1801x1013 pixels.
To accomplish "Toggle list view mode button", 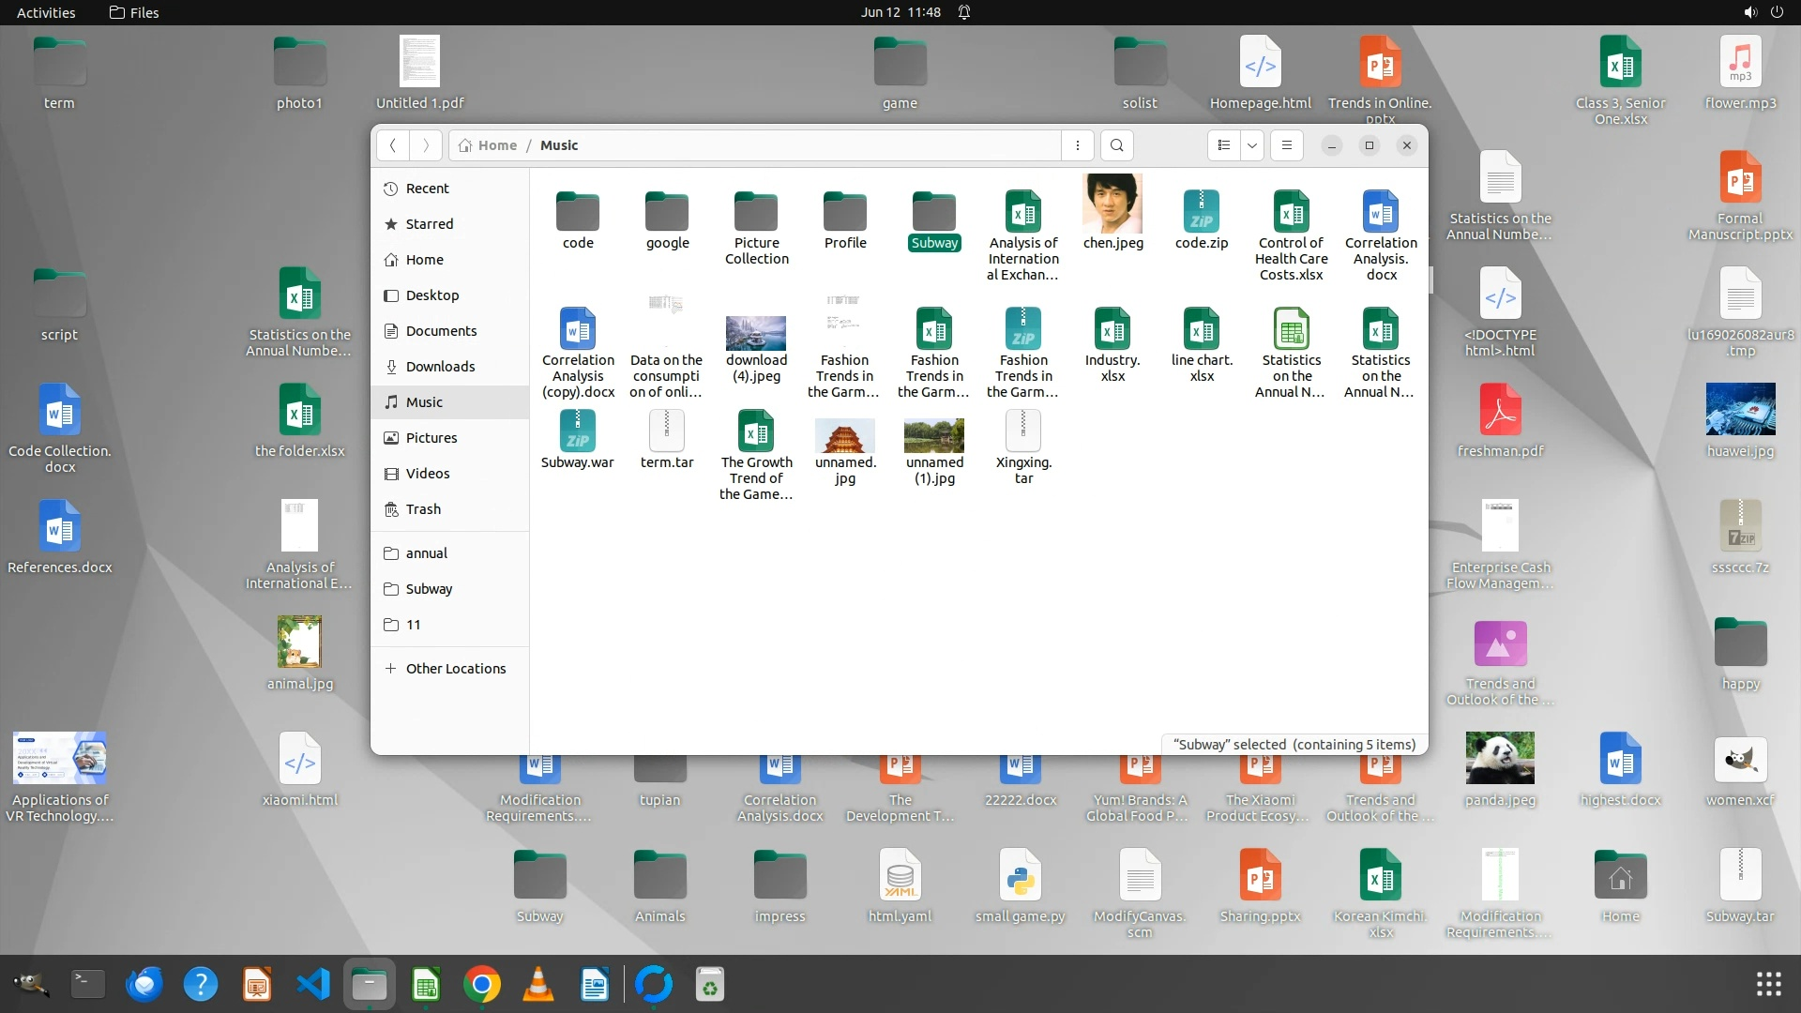I will pyautogui.click(x=1223, y=145).
